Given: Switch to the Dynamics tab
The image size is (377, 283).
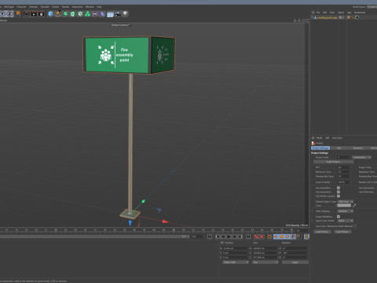Looking at the screenshot, I should tap(358, 148).
